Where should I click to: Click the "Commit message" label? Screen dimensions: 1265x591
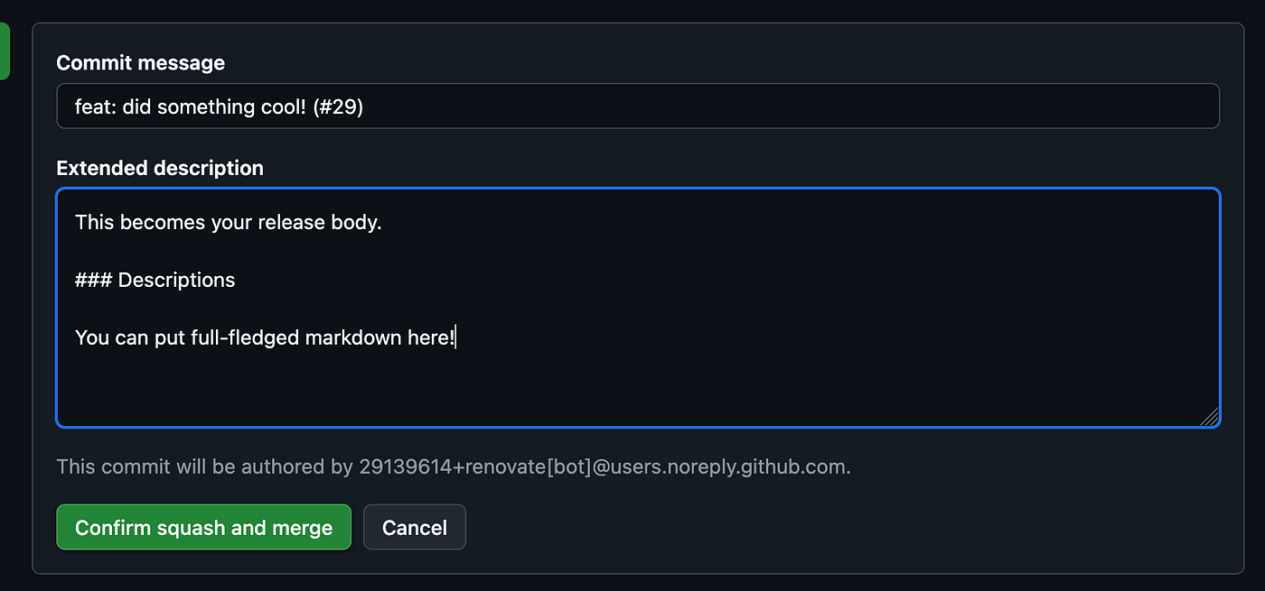click(140, 63)
